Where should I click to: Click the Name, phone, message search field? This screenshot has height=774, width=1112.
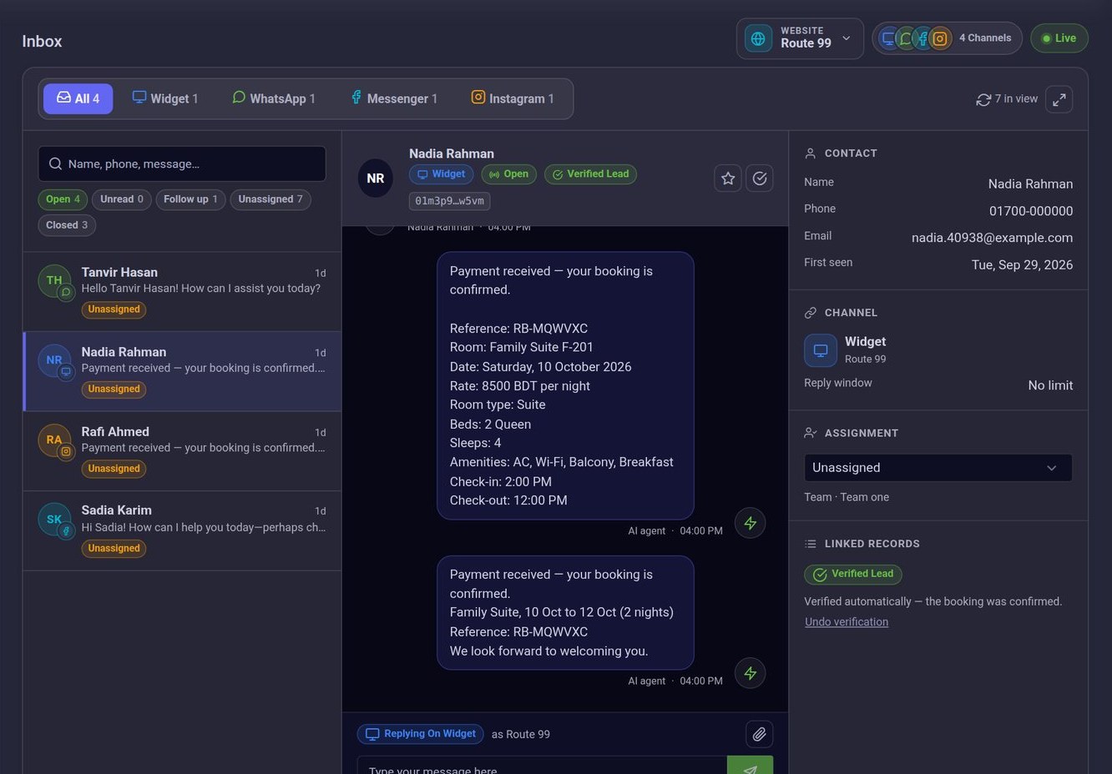pyautogui.click(x=182, y=163)
